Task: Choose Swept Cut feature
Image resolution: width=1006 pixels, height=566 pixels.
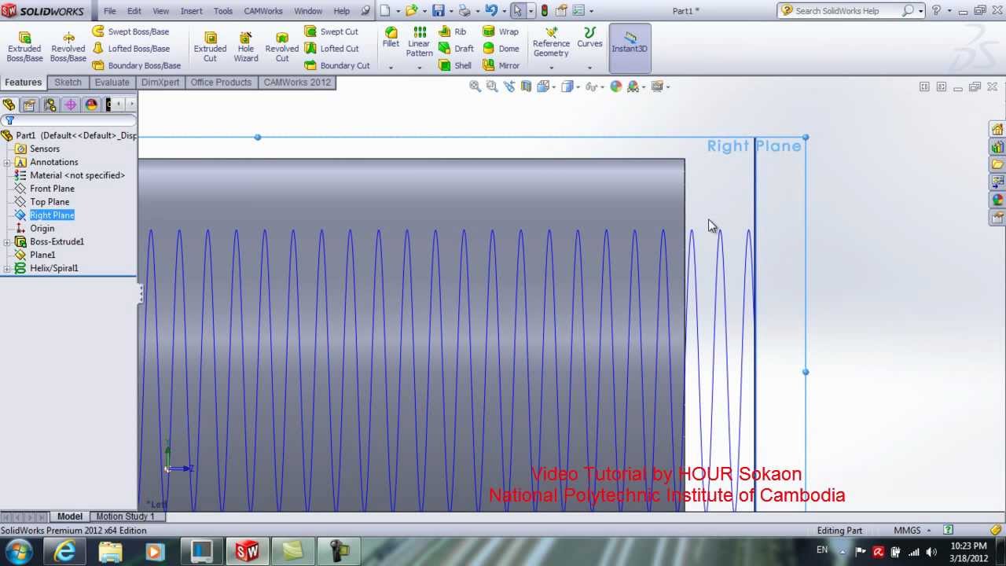Action: pyautogui.click(x=331, y=31)
